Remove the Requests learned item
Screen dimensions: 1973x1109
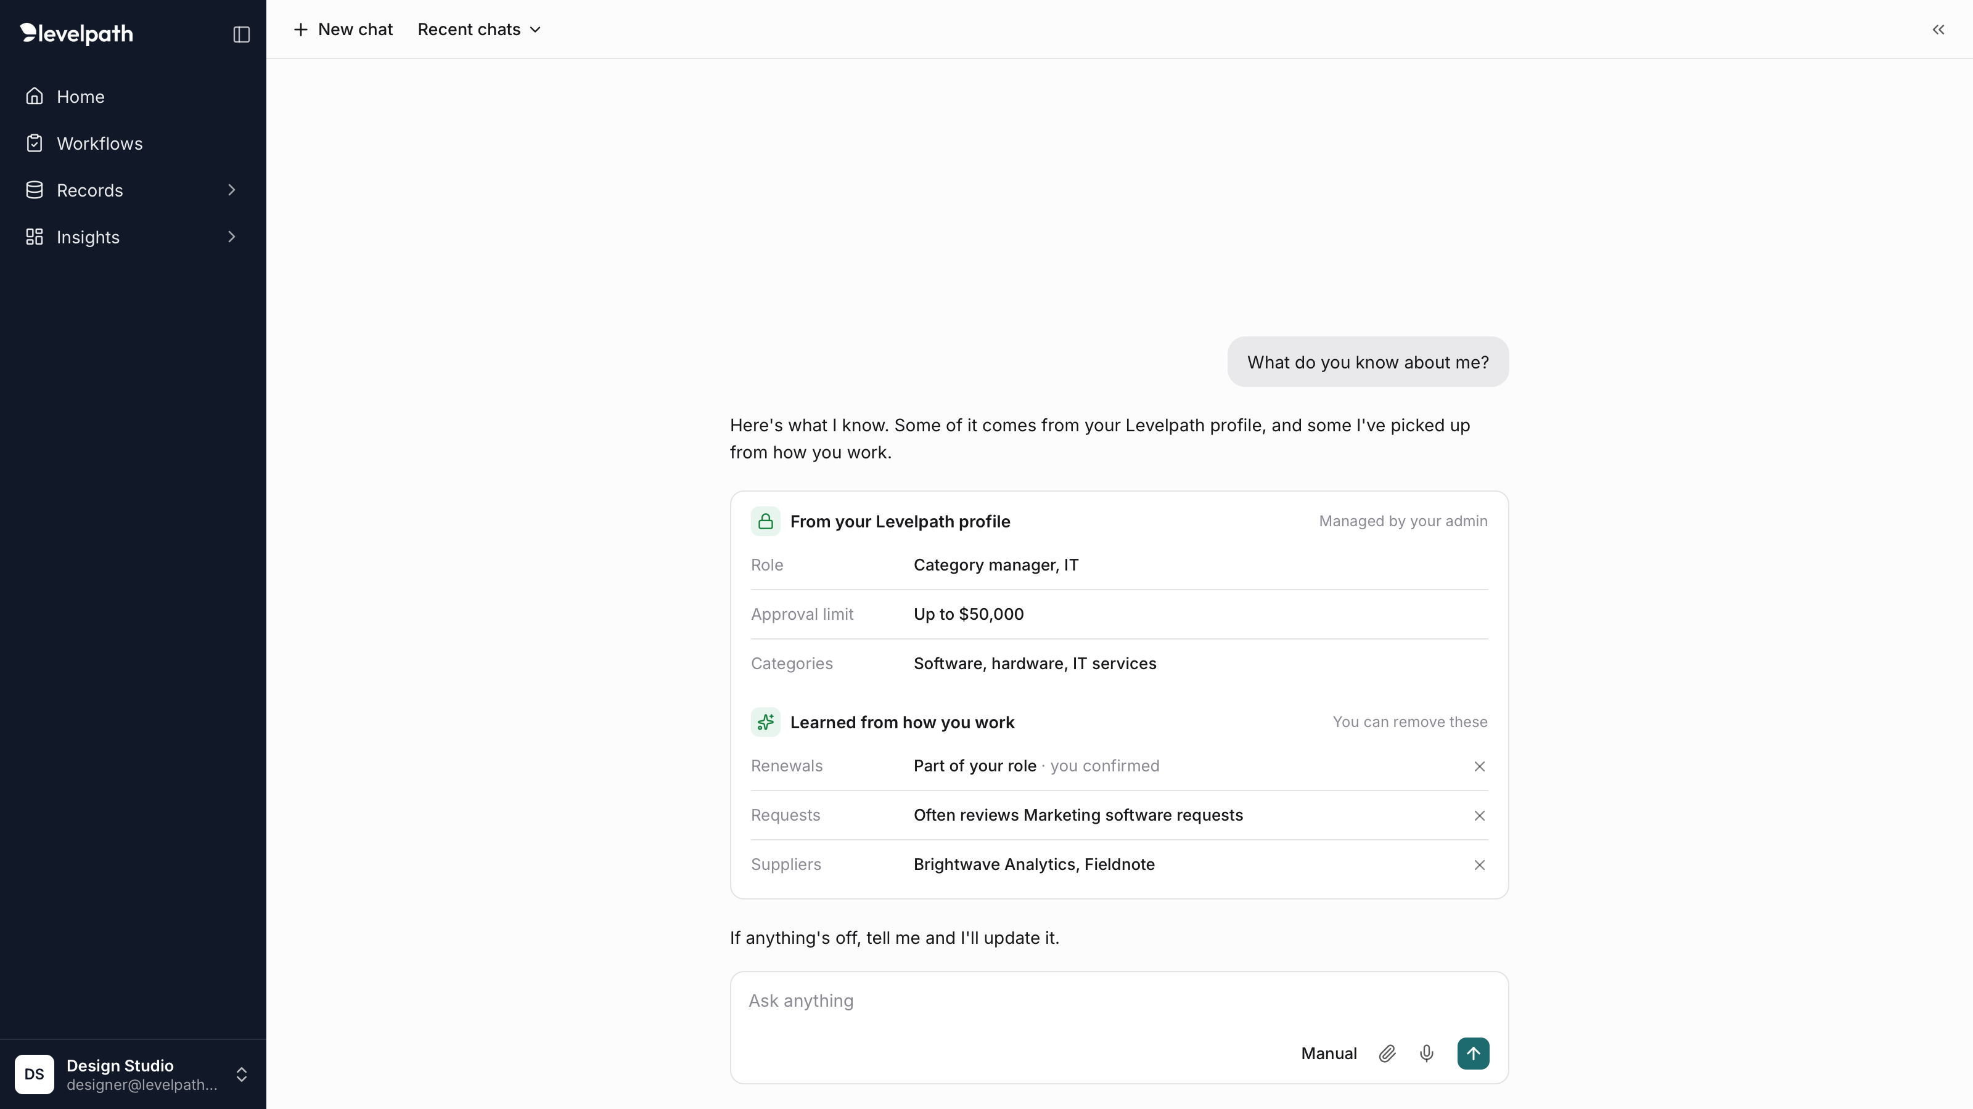pos(1480,816)
